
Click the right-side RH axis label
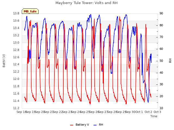click(170, 61)
